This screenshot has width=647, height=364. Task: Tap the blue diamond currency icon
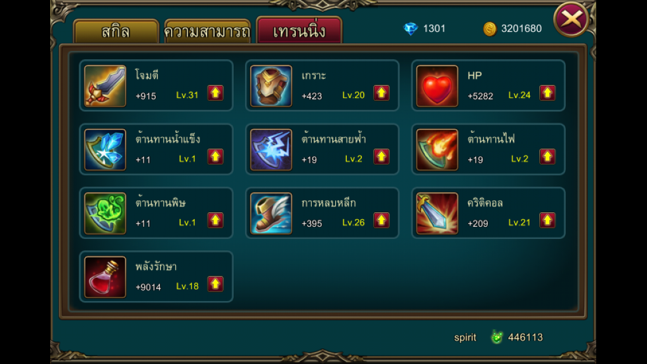point(411,29)
